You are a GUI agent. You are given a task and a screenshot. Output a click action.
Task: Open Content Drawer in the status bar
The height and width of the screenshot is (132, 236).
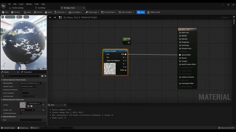8,128
